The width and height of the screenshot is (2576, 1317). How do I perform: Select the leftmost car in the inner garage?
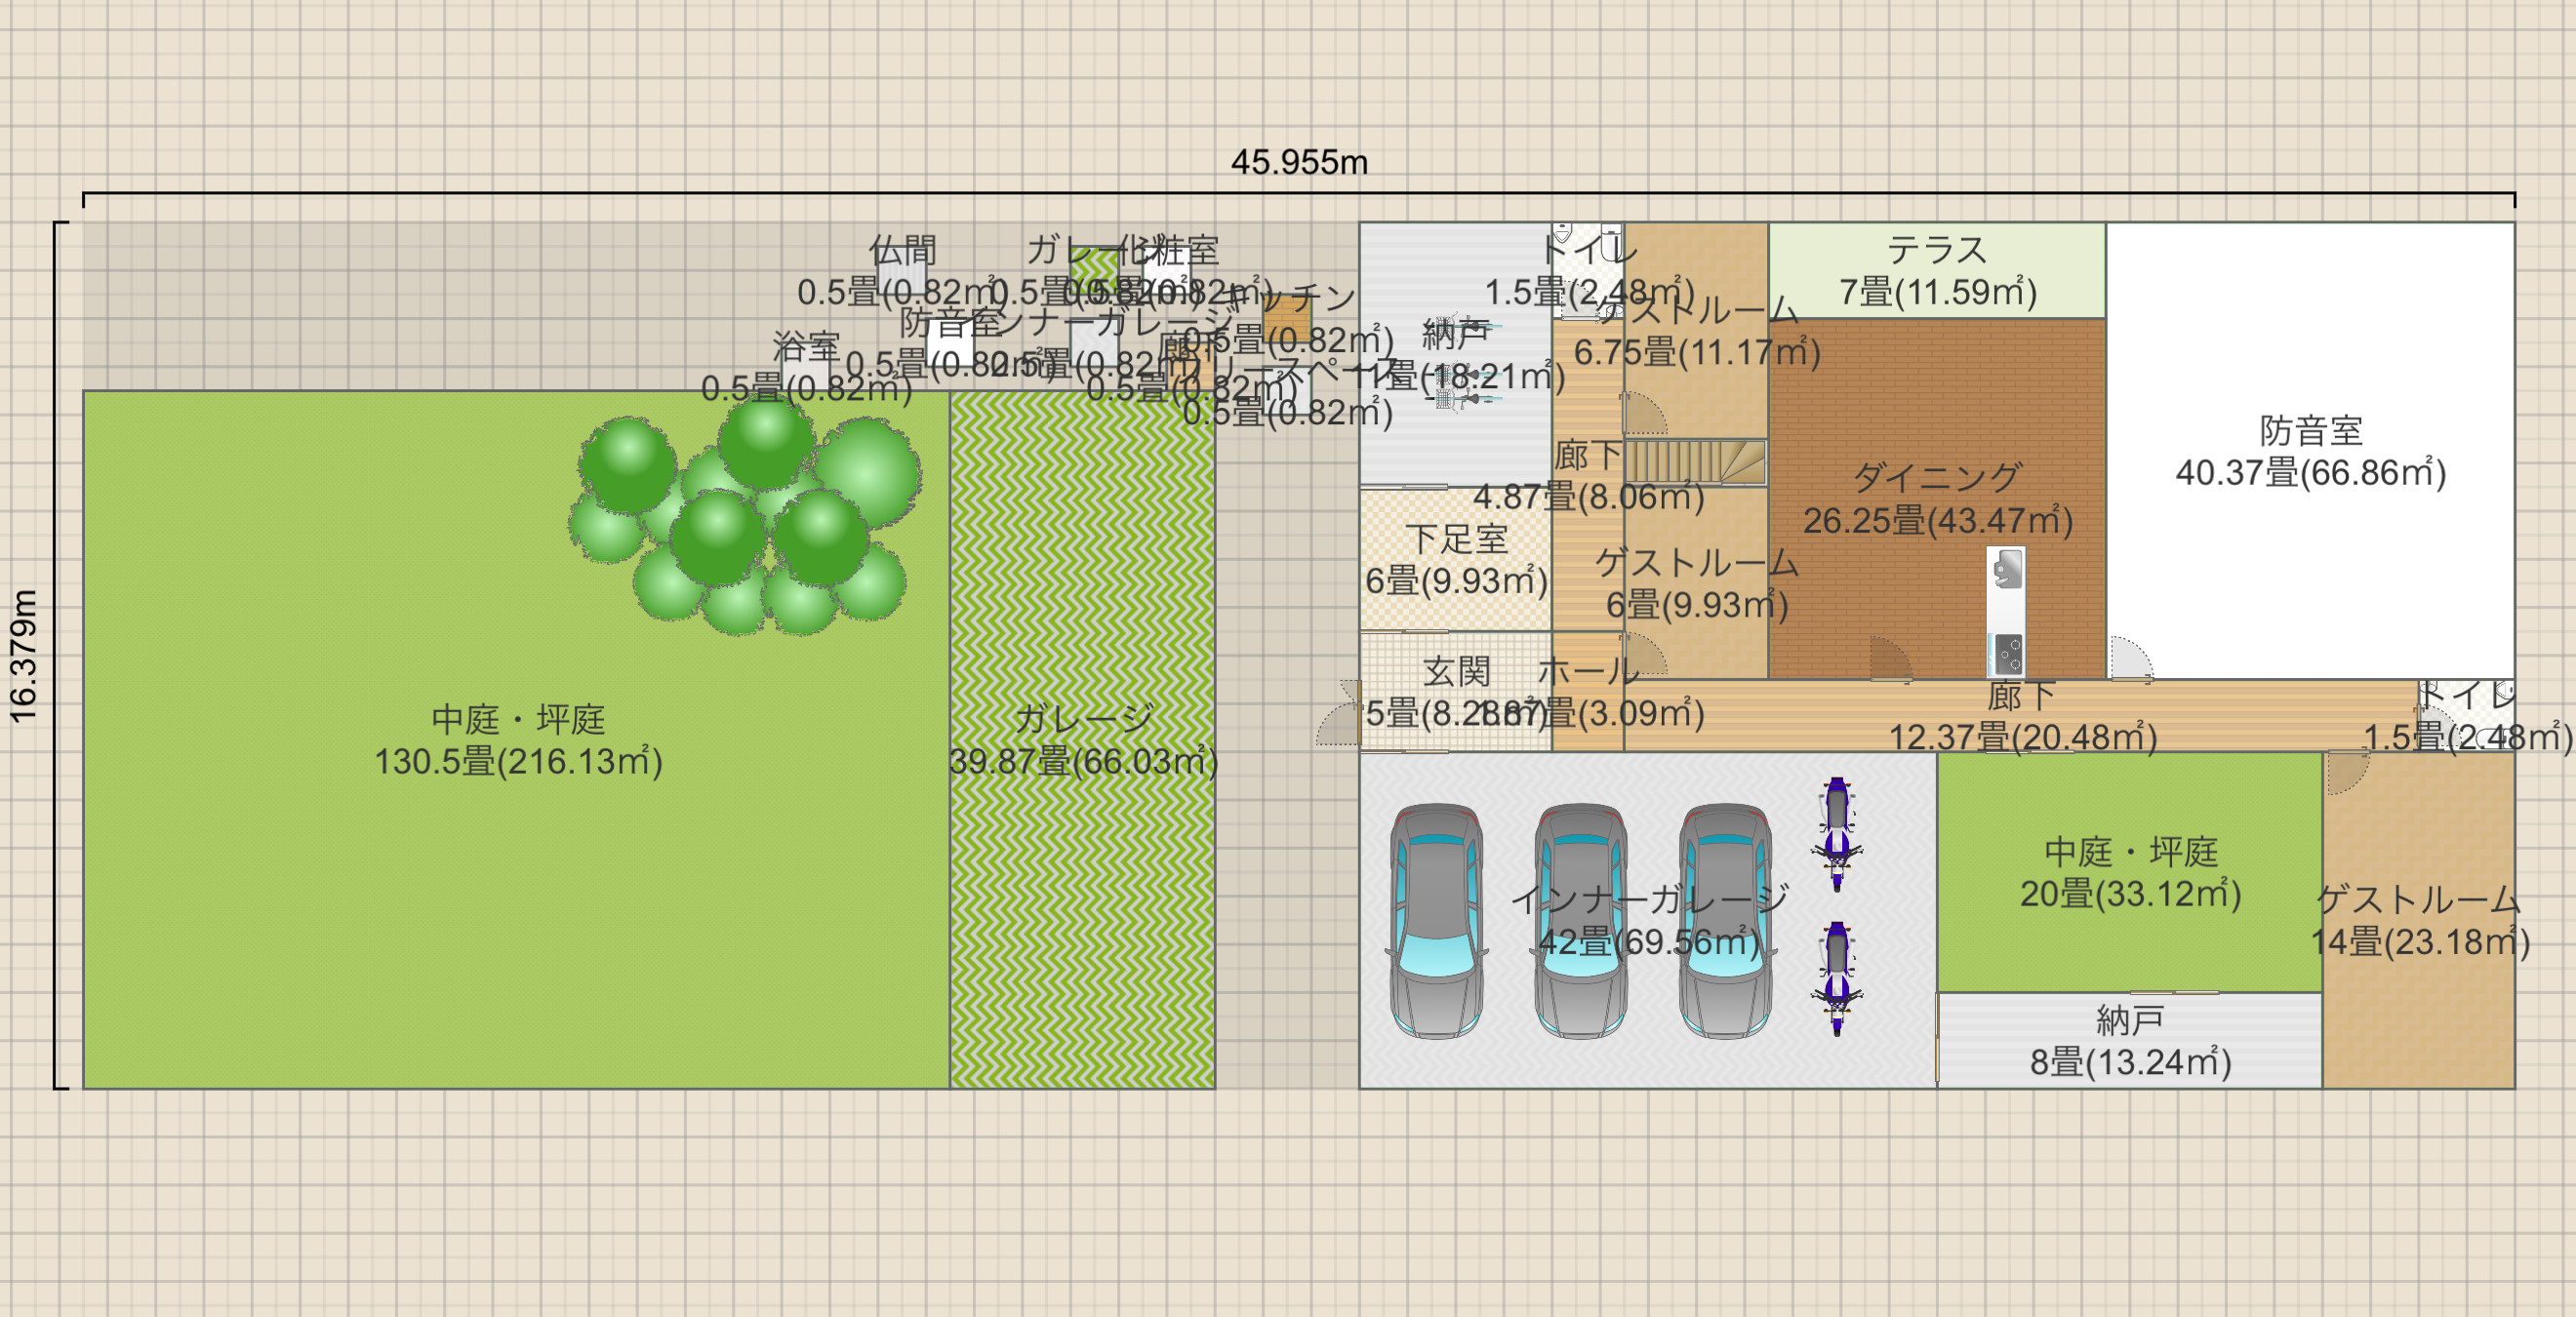point(1437,922)
